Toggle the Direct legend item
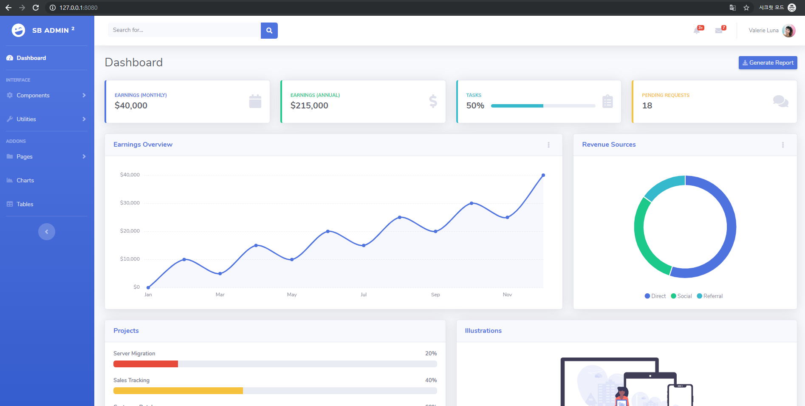The height and width of the screenshot is (406, 805). (655, 296)
